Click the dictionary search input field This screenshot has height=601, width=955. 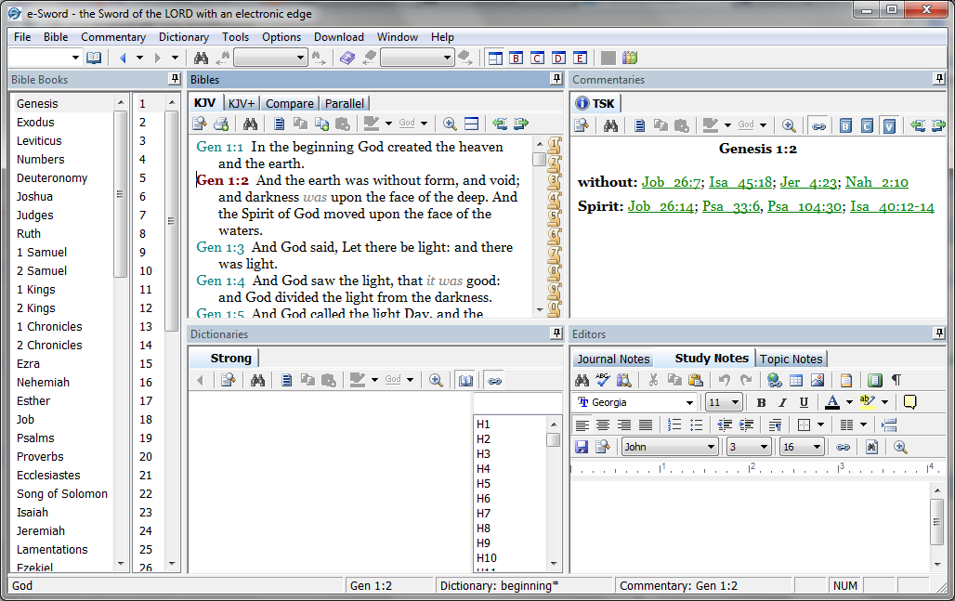point(517,403)
